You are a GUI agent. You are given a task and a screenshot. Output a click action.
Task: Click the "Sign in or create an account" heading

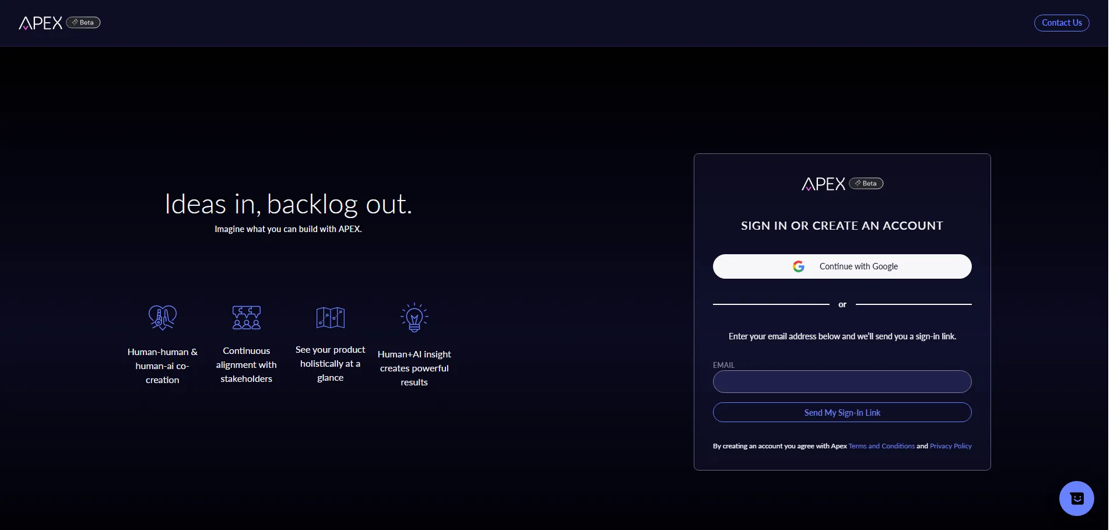pos(841,226)
